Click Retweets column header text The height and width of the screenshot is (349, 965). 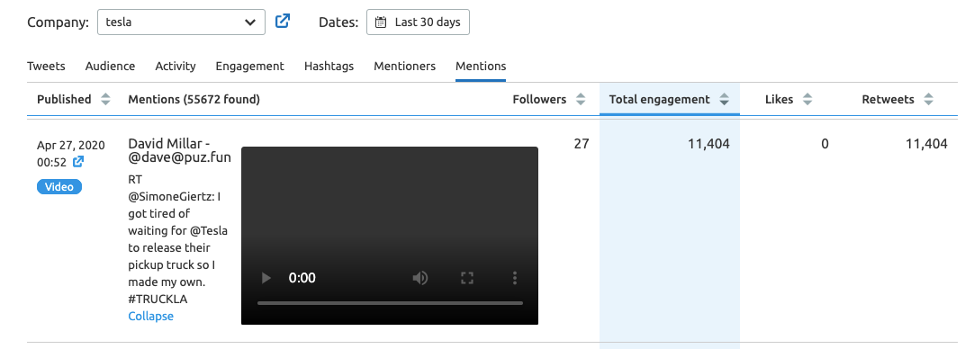coord(888,100)
